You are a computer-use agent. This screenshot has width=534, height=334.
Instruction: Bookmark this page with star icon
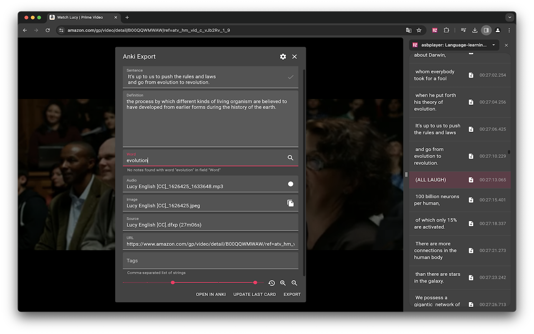[x=419, y=30]
